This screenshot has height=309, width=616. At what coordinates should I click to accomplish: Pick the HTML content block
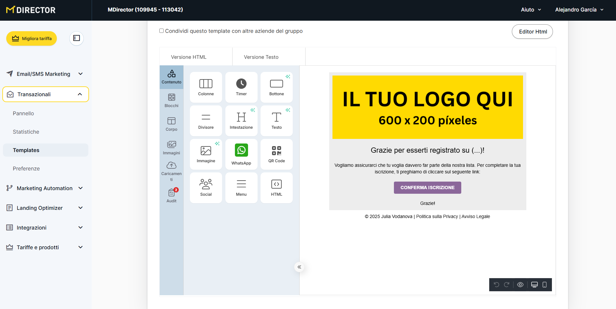[x=276, y=188]
